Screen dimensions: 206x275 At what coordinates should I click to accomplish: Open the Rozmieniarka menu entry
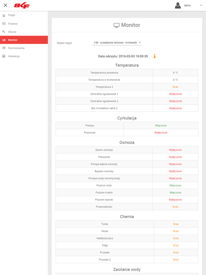coord(24,48)
